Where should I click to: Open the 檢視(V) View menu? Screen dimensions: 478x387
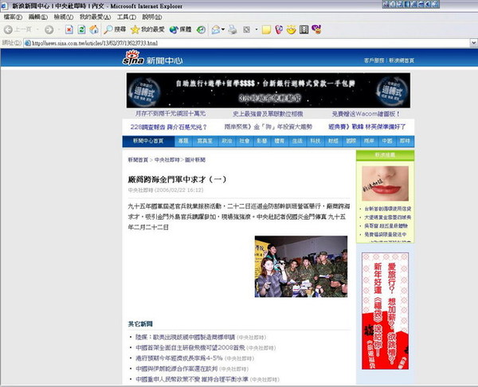pos(64,17)
